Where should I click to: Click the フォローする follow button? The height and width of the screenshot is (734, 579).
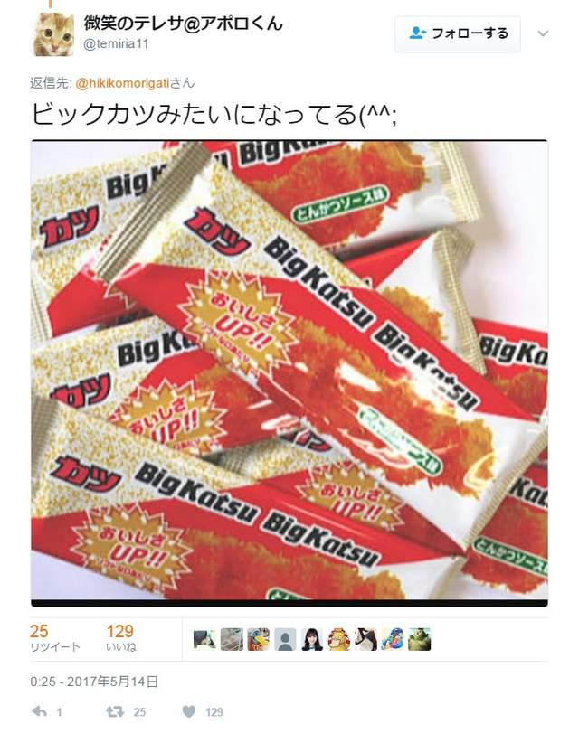[458, 33]
